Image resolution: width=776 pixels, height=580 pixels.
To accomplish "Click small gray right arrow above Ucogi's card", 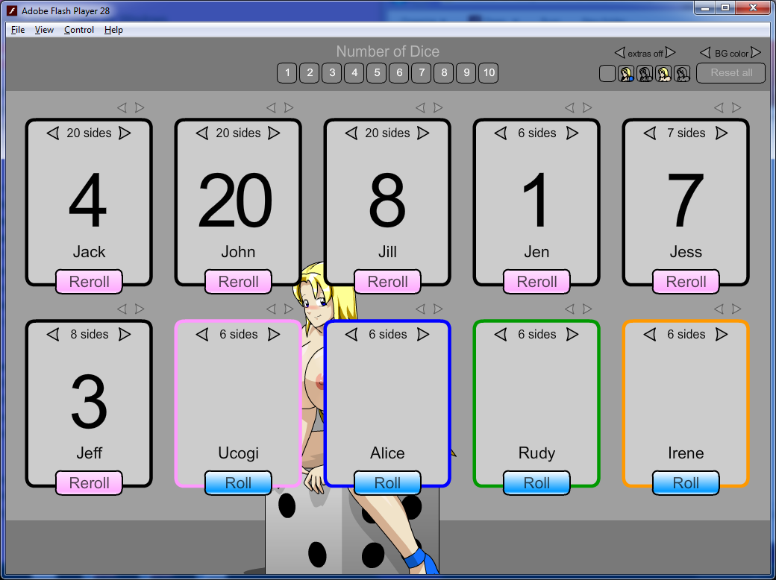I will tap(289, 309).
